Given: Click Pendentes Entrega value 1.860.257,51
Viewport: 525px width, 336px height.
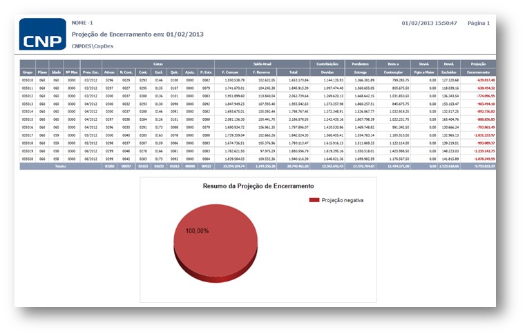Looking at the screenshot, I should [365, 104].
